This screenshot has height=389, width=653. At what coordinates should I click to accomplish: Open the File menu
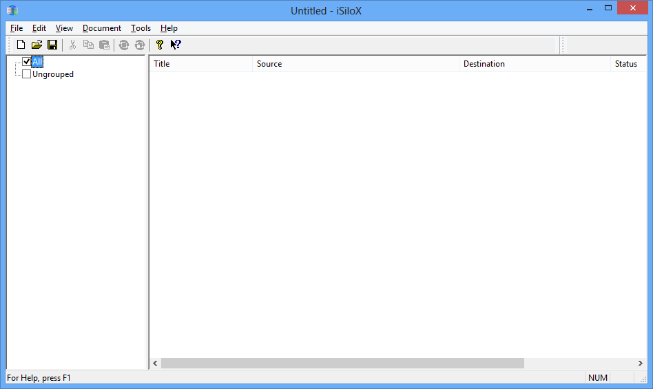(x=17, y=28)
